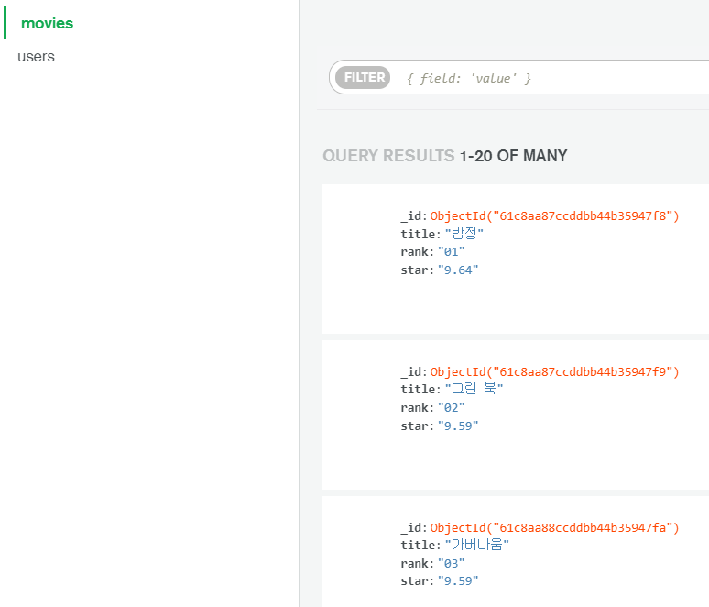Image resolution: width=709 pixels, height=607 pixels.
Task: Click star value "9.59" in rank 03 document
Action: pos(458,580)
